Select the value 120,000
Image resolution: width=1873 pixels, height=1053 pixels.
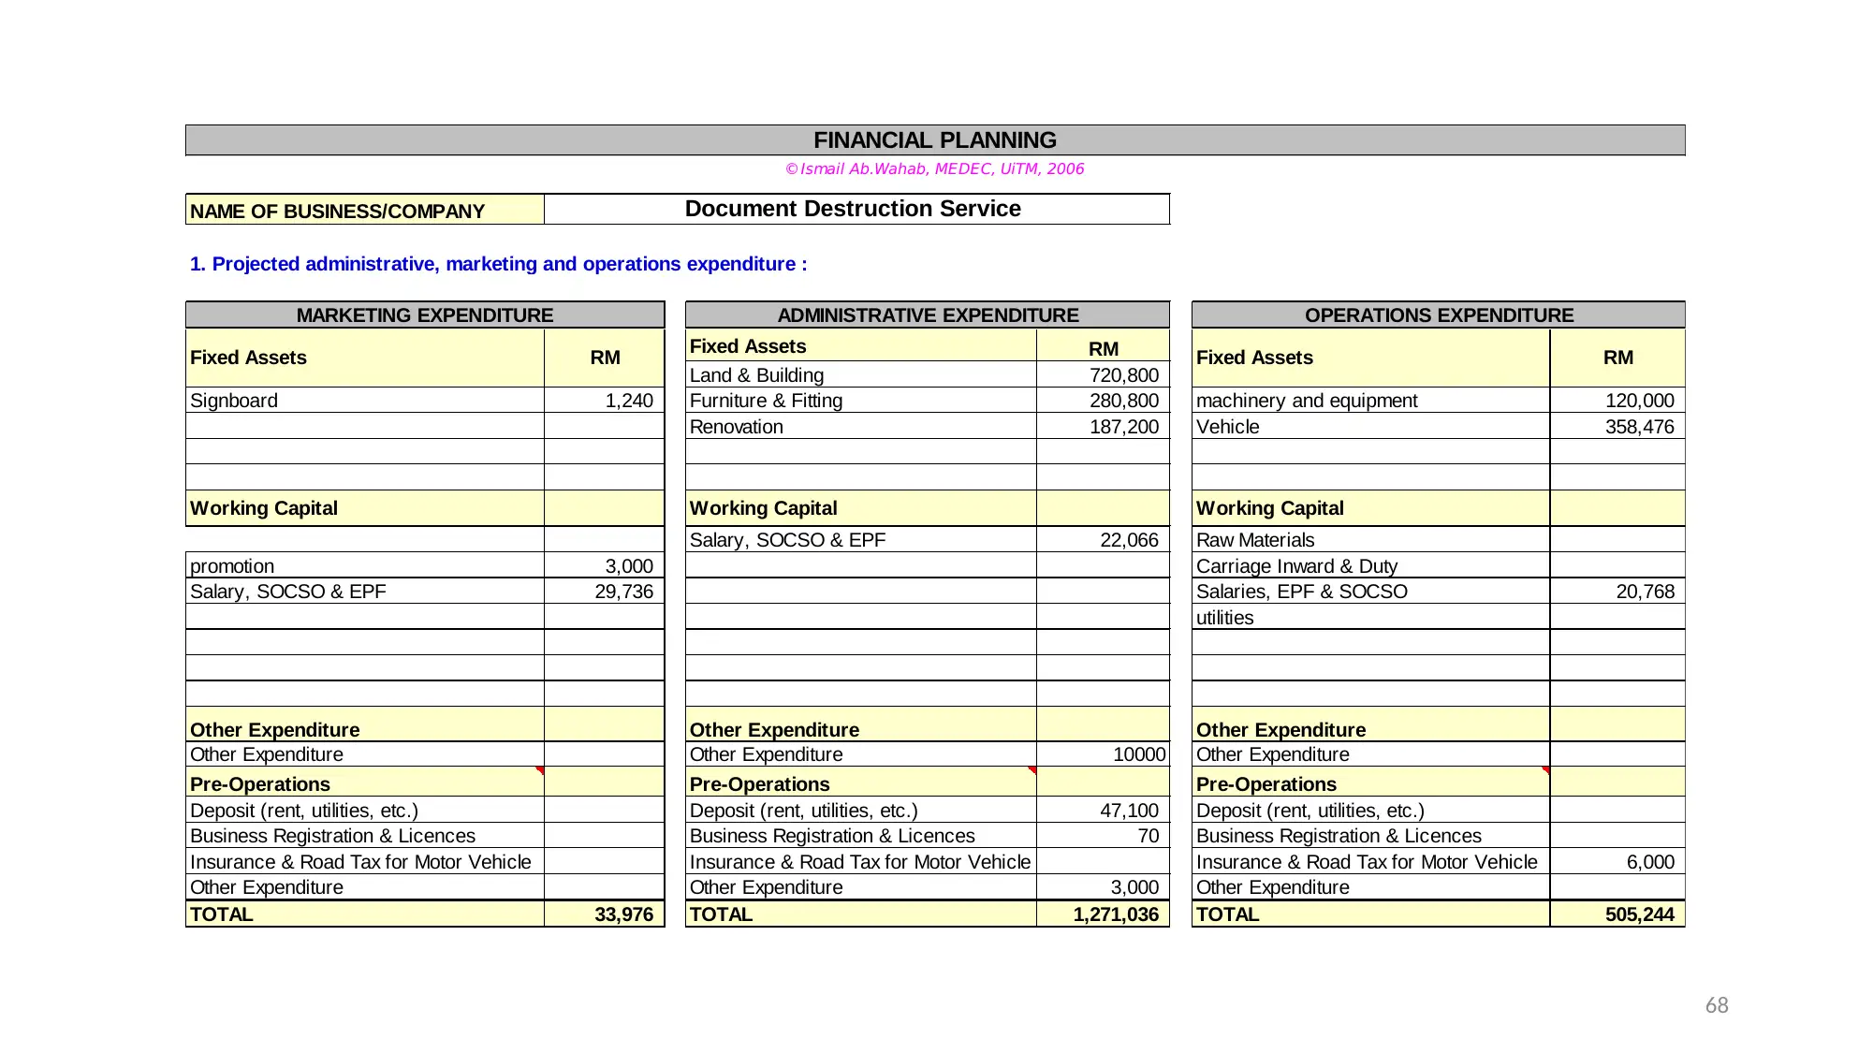tap(1639, 401)
